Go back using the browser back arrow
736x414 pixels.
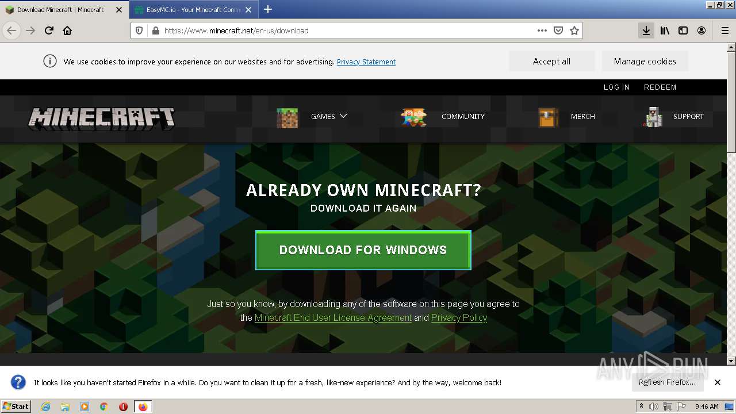[11, 30]
